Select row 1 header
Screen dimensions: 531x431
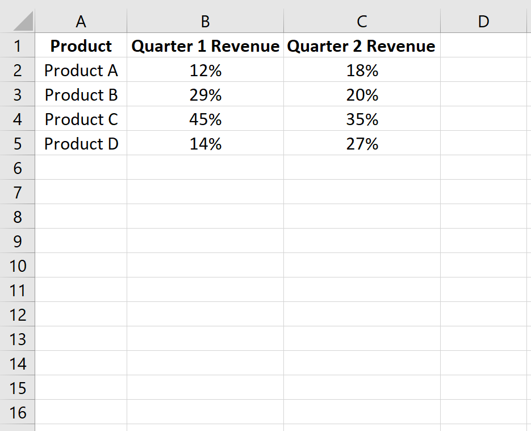tap(17, 45)
